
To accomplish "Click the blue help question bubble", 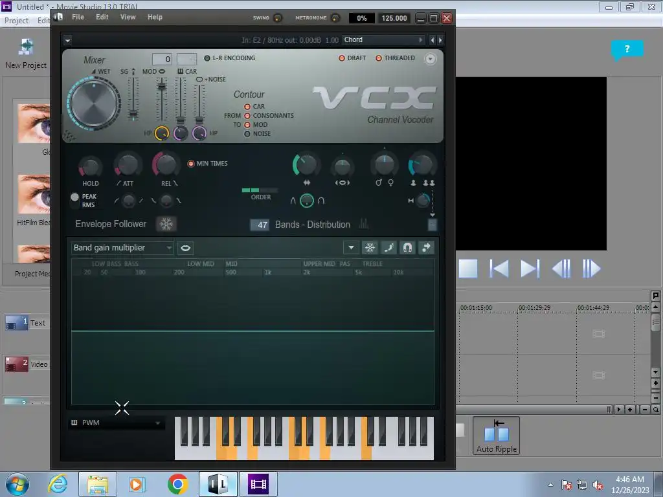I will (x=627, y=49).
